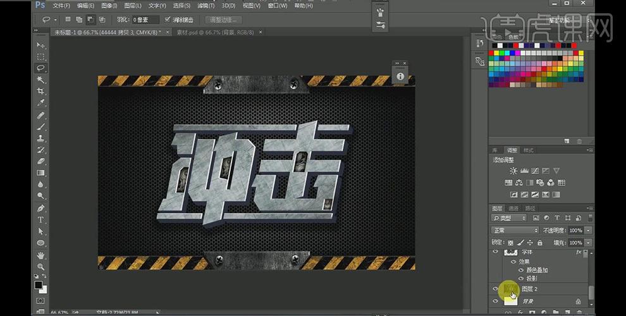
Task: Choose the 'Intersect with selection' mode icon
Action: coord(102,19)
